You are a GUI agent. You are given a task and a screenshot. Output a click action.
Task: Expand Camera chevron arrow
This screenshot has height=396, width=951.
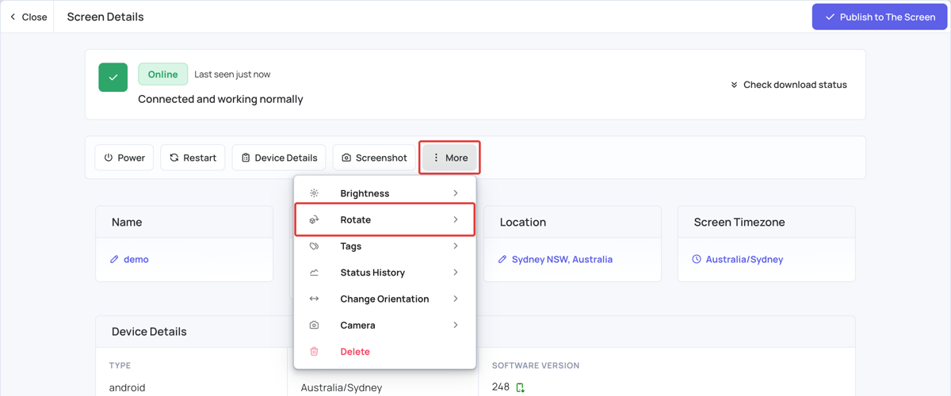(456, 326)
